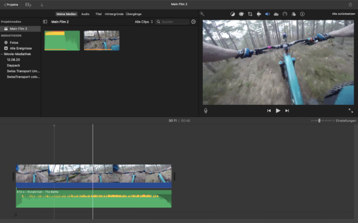358x223 pixels.
Task: Select the bike video clip thumbnail
Action: (102, 41)
